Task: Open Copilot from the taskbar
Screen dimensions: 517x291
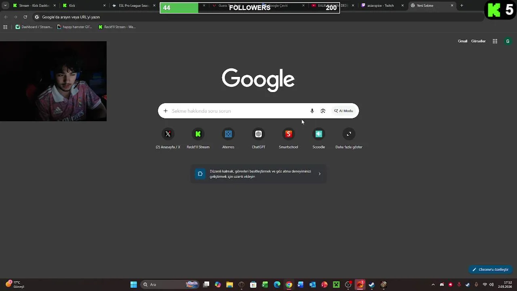Action: pyautogui.click(x=218, y=285)
